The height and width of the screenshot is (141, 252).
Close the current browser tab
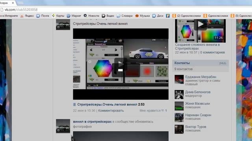(13, 3)
